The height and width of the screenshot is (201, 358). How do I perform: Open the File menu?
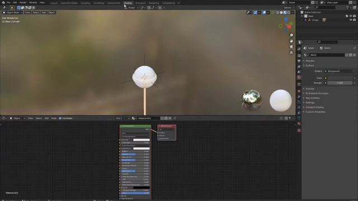[x=8, y=2]
